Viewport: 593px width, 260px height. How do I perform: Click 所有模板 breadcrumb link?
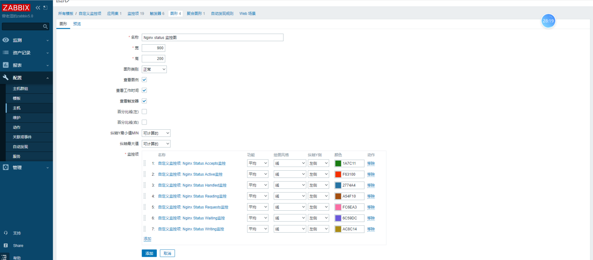tap(66, 14)
